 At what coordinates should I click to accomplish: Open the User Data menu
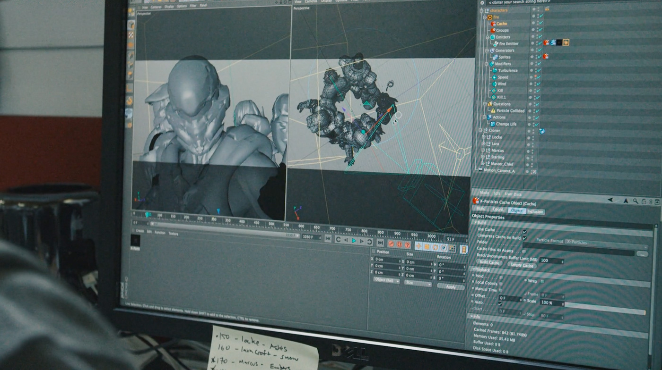pyautogui.click(x=513, y=194)
